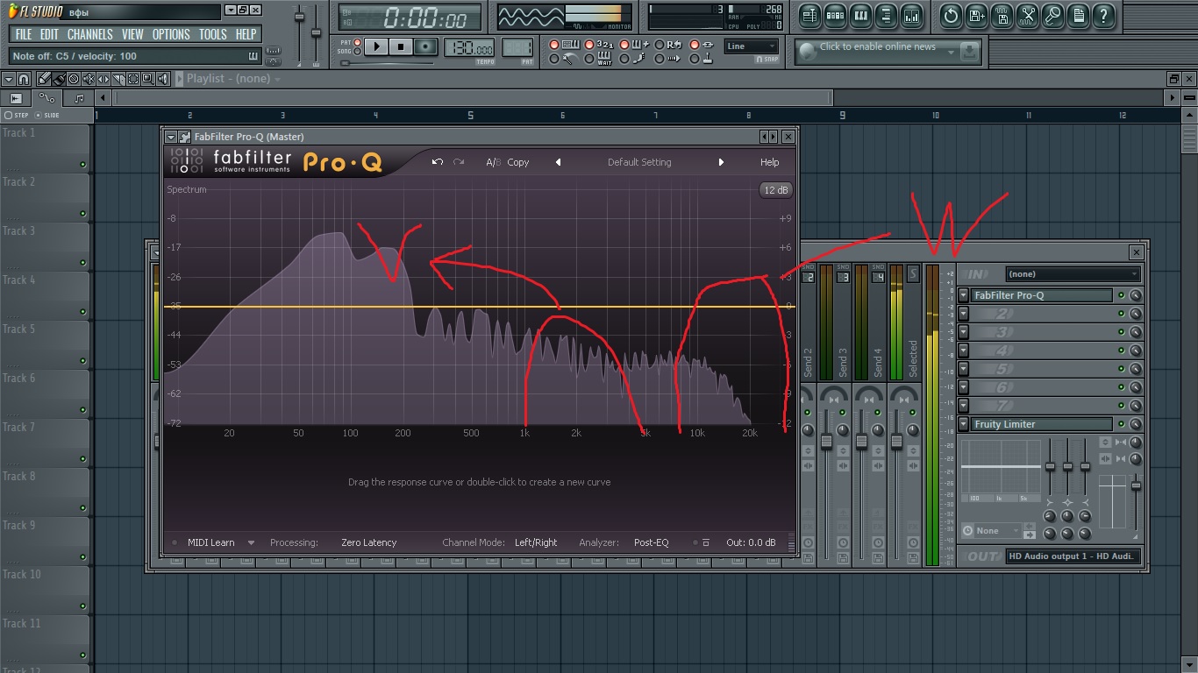Go to previous Pro-Q preset
The width and height of the screenshot is (1198, 673).
coord(558,162)
